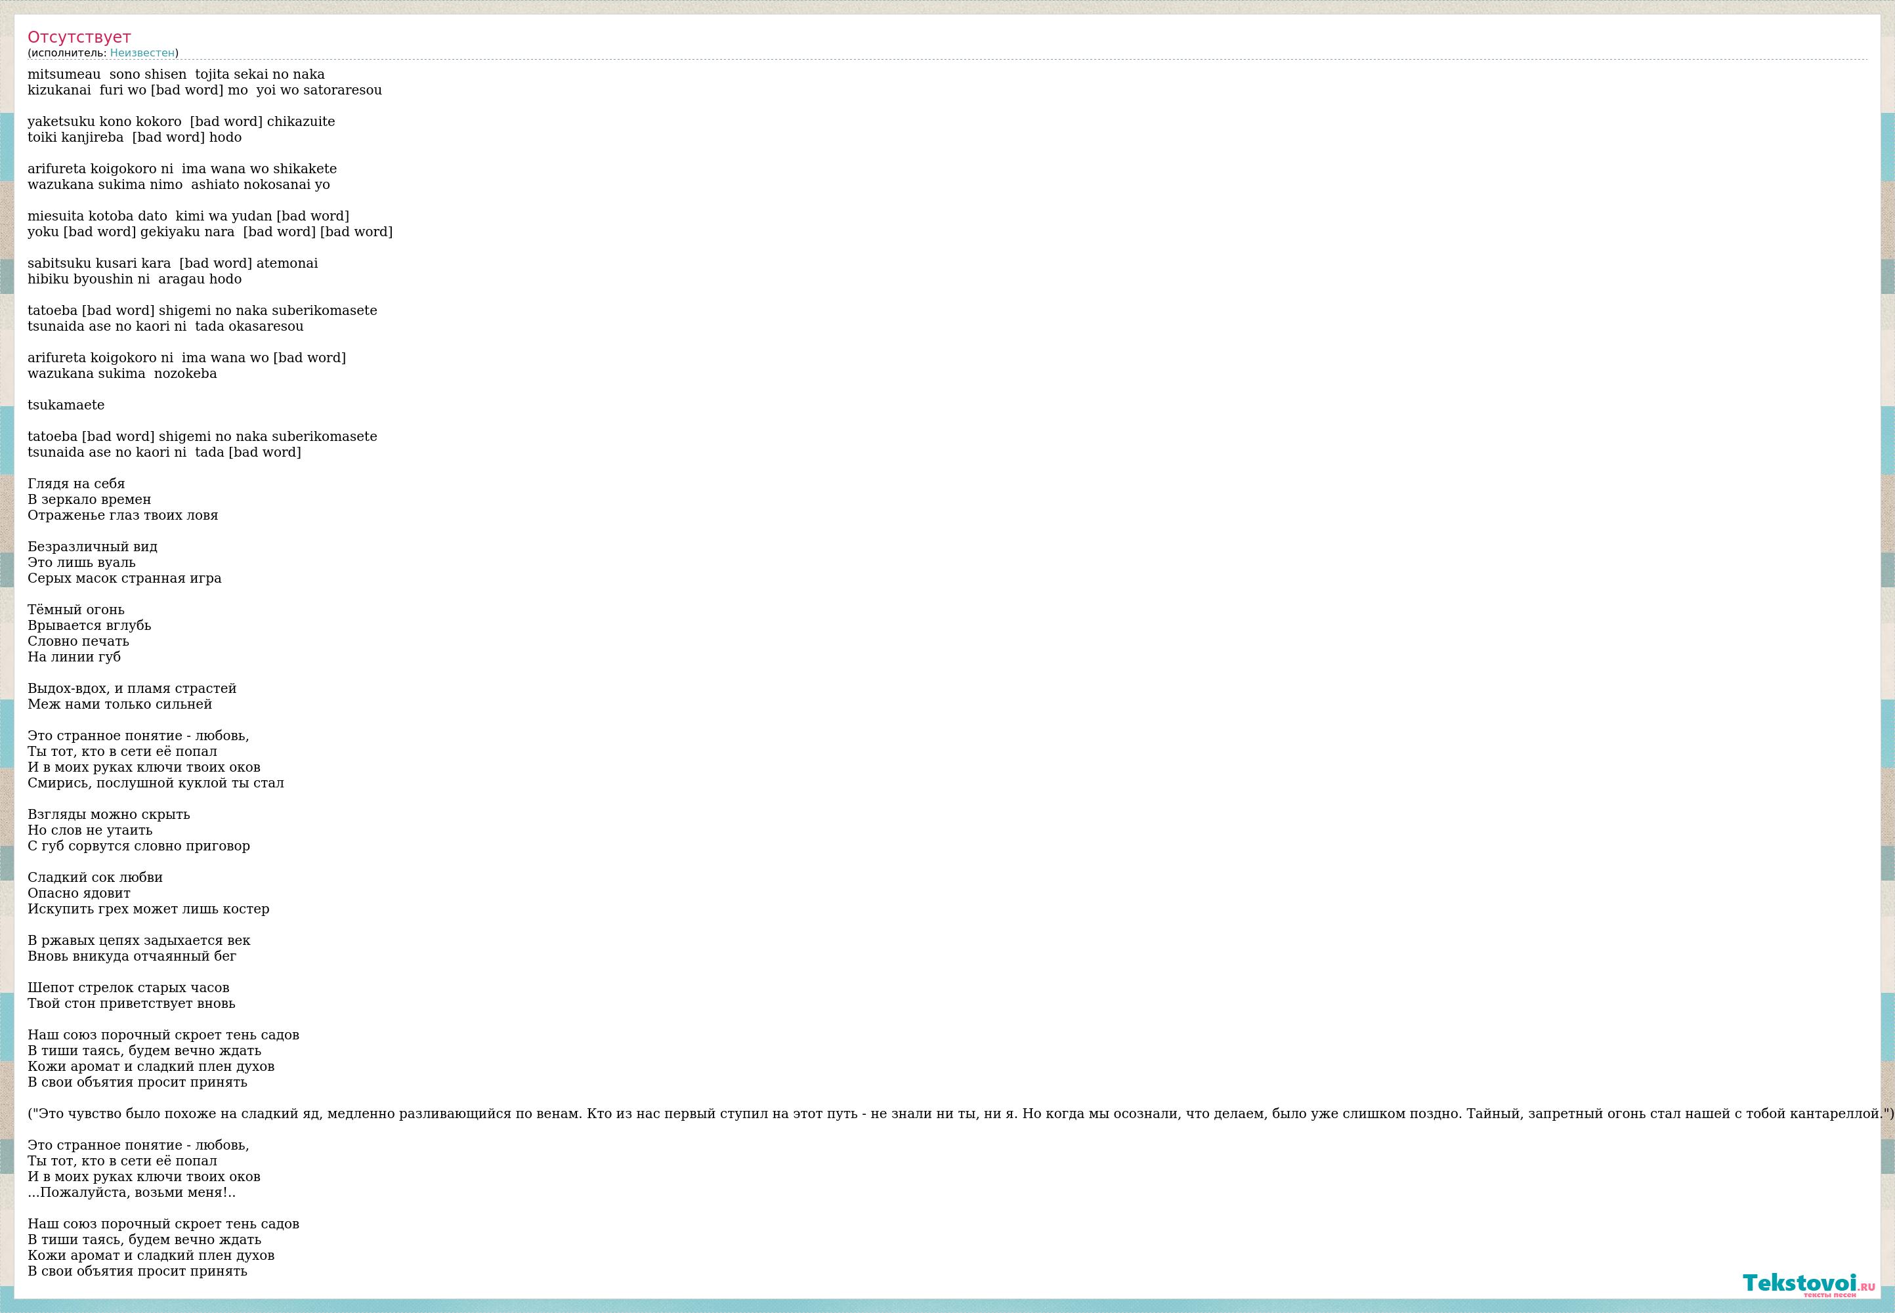Click the line "Отраженье глаз твоих ловя"

[123, 516]
